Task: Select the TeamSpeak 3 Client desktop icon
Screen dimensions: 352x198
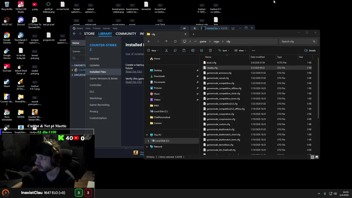Action: point(21,38)
